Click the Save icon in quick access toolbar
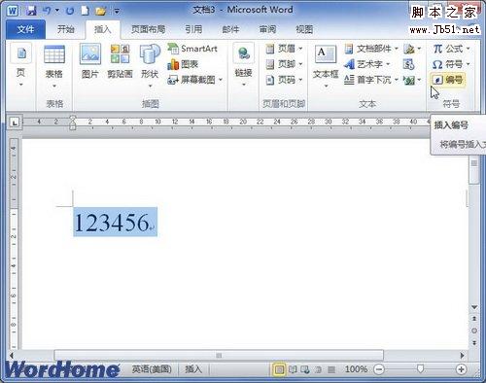Screen dimensions: 486x383 coord(31,11)
